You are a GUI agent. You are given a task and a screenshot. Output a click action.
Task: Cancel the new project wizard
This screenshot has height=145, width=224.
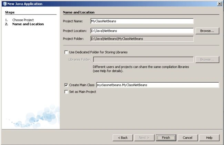coord(187,138)
